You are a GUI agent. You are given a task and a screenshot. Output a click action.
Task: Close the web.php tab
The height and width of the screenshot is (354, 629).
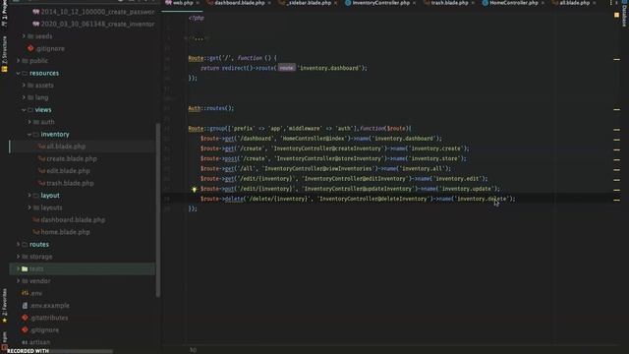click(198, 3)
